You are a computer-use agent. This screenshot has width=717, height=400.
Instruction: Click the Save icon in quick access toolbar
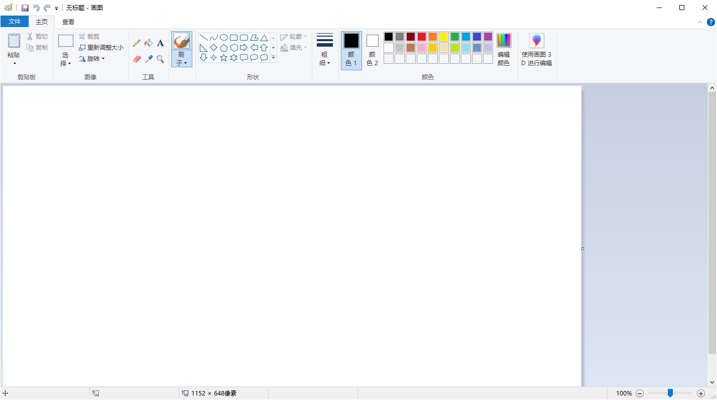pos(25,8)
